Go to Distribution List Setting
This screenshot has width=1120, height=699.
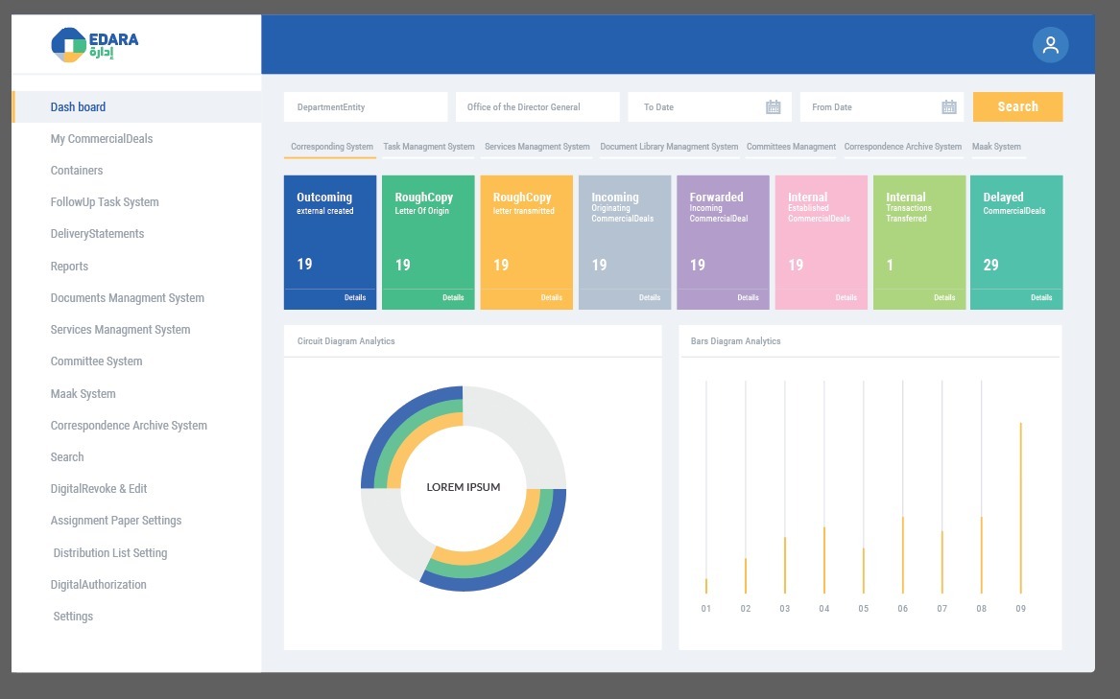(x=110, y=553)
